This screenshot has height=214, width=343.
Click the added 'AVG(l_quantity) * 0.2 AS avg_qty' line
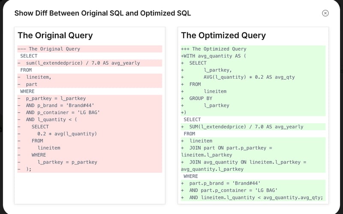(x=249, y=77)
